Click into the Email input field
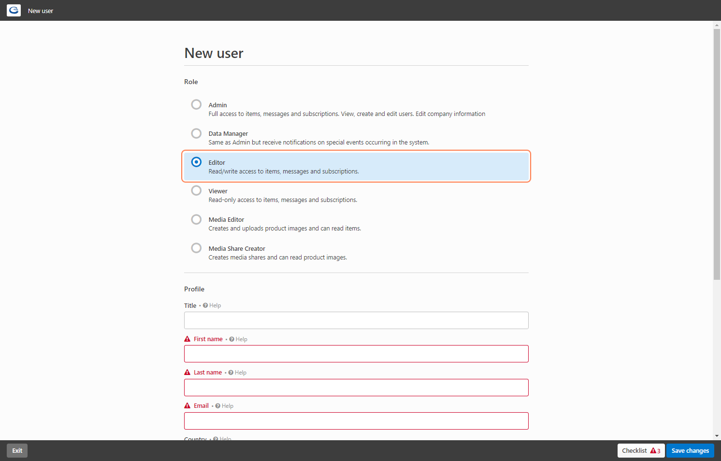Screen dimensions: 721x461 tap(356, 421)
